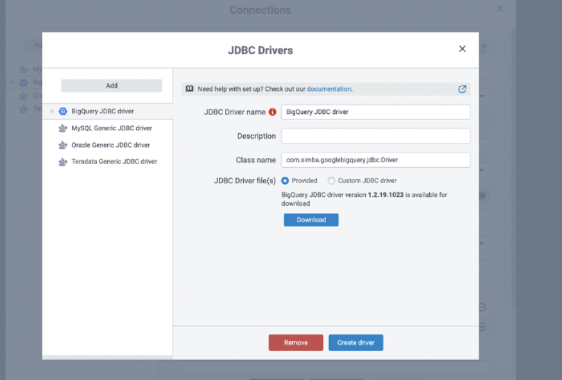Click the MySQL Generic driver icon
This screenshot has height=380, width=562.
[63, 128]
